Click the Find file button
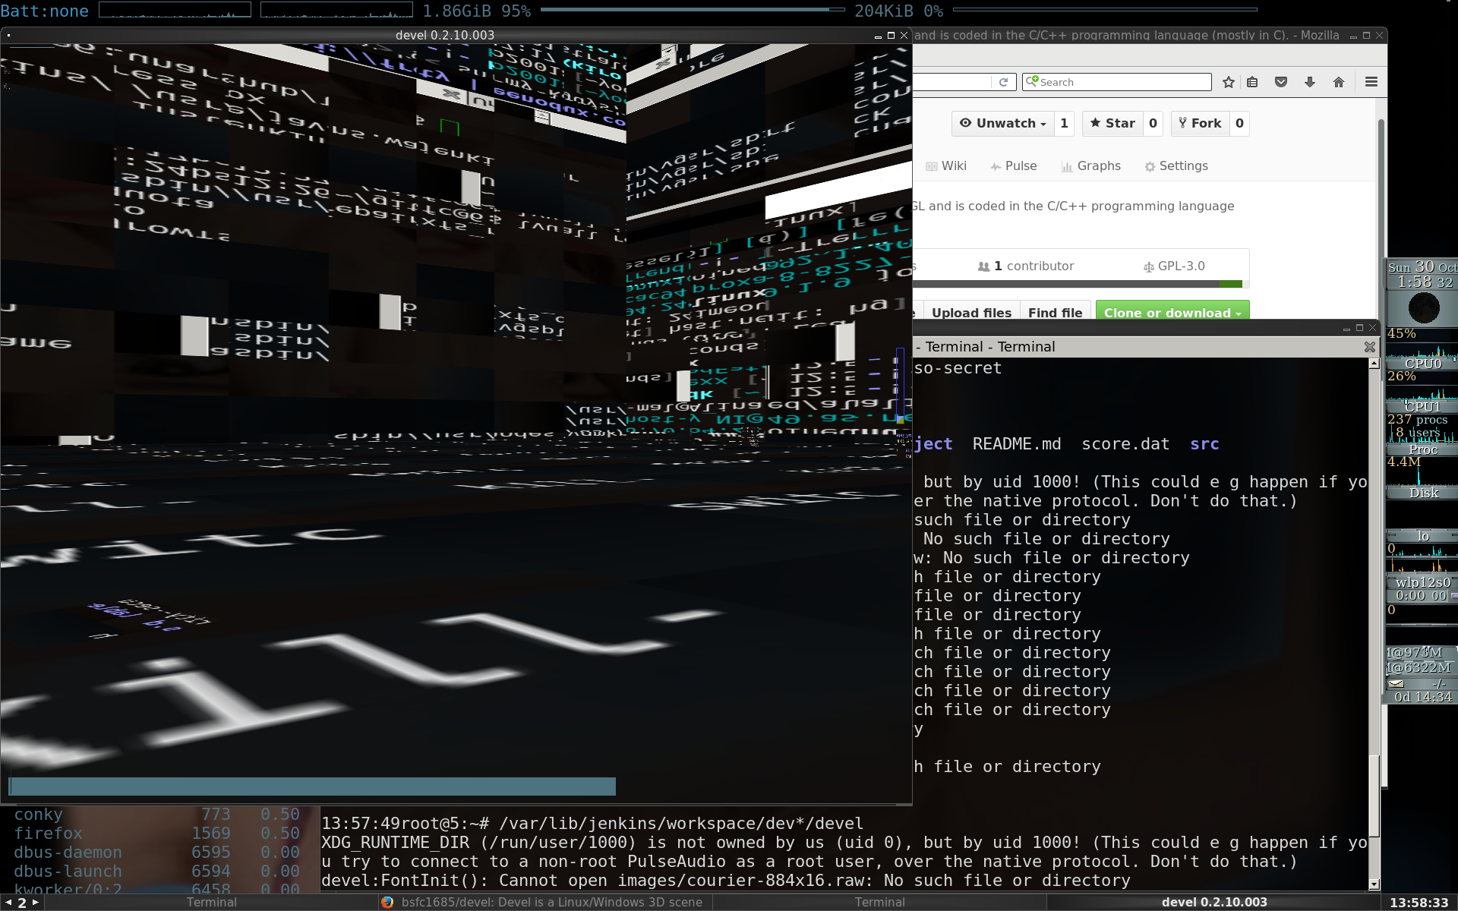 click(1055, 312)
